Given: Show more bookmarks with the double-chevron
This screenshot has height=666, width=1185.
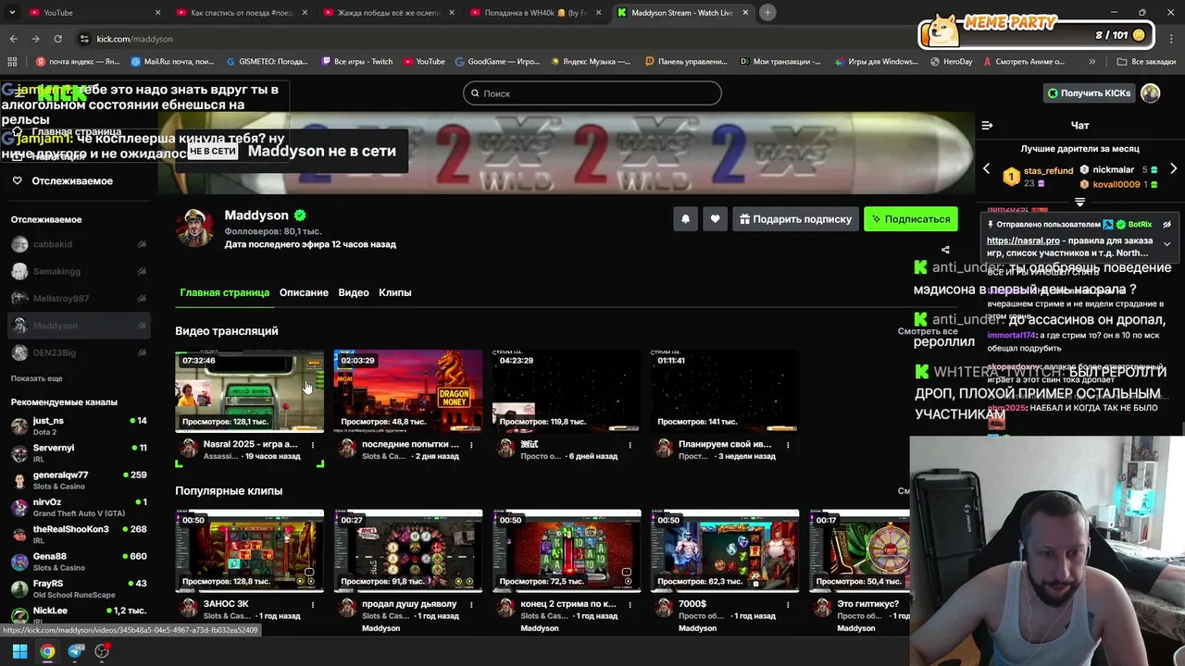Looking at the screenshot, I should tap(1092, 62).
